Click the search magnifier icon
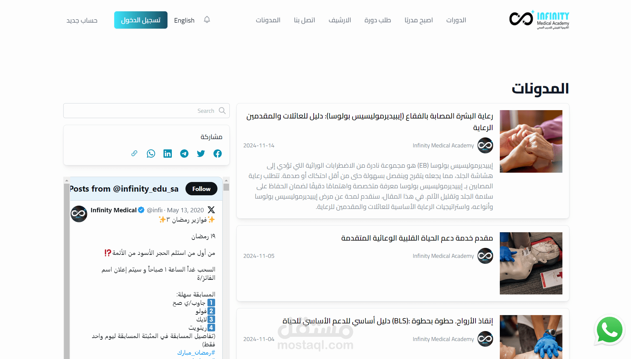Viewport: 631px width, 359px height. point(222,111)
